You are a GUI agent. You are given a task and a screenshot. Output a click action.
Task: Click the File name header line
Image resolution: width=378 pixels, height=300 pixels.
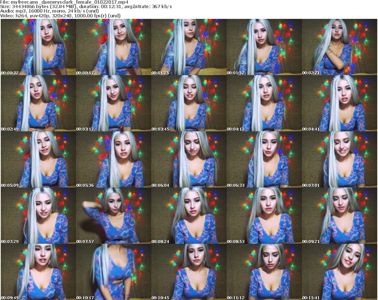[64, 2]
